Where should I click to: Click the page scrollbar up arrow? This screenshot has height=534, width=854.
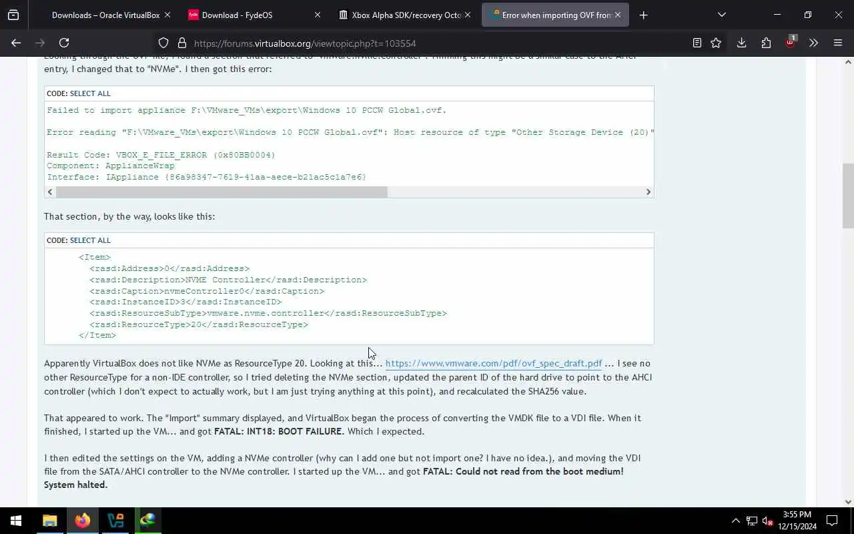pos(848,62)
